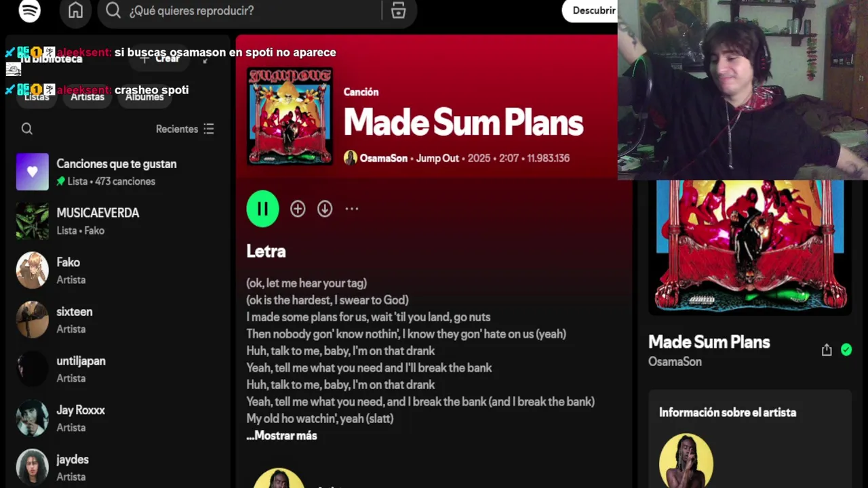The height and width of the screenshot is (488, 868).
Task: Pause playback with the green button
Action: (262, 209)
